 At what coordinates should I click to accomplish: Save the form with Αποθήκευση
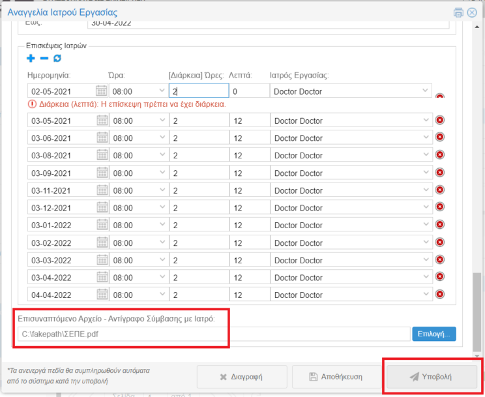[336, 377]
